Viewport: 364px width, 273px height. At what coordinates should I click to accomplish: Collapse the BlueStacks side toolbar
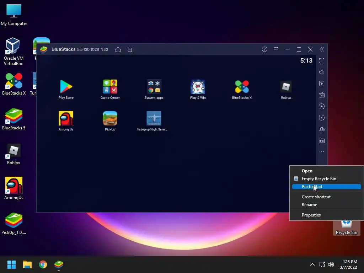click(x=322, y=49)
